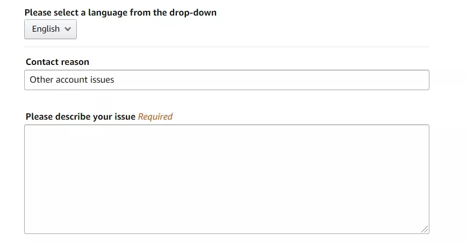
Task: Click the orange "Required" text
Action: [155, 116]
